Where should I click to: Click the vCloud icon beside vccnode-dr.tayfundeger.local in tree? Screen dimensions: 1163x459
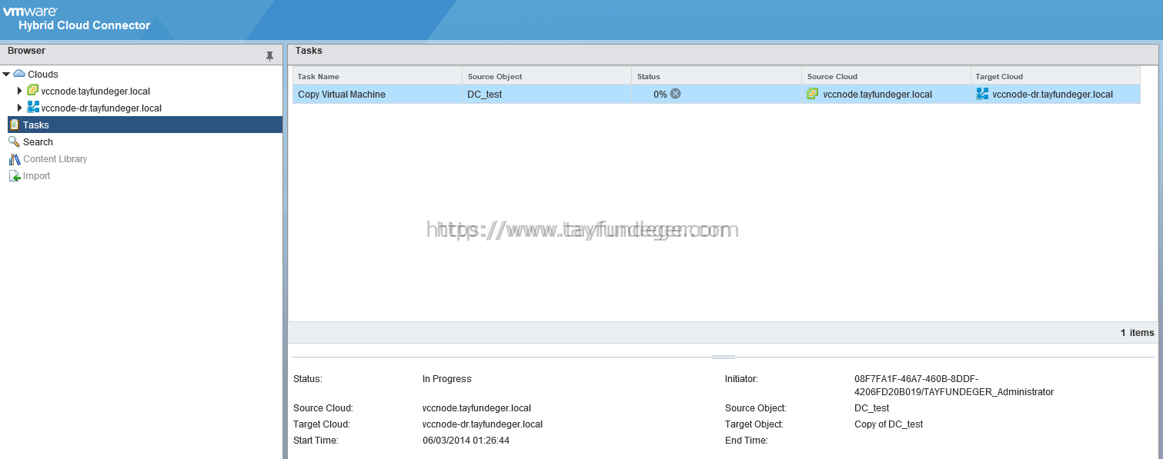pos(32,108)
